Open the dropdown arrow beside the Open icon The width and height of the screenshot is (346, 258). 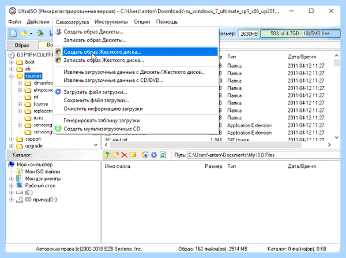pos(31,33)
